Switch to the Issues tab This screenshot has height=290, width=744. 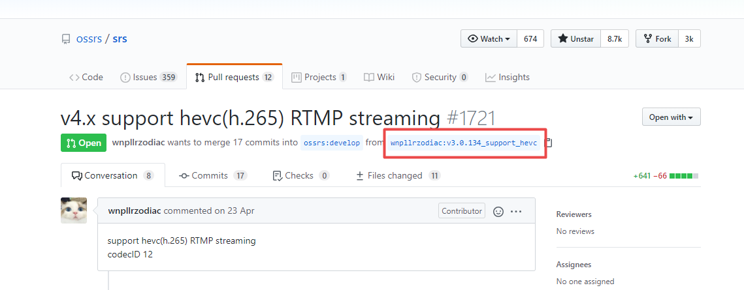coord(148,77)
